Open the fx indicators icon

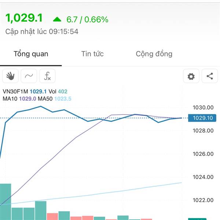click(x=47, y=76)
